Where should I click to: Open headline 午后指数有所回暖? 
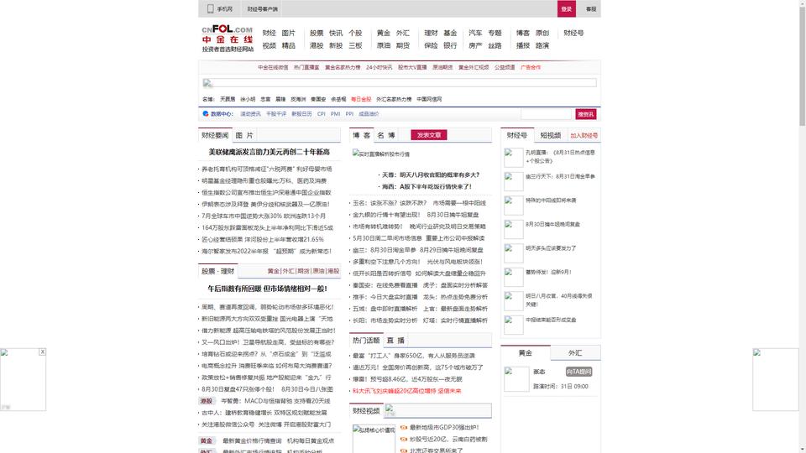(267, 289)
